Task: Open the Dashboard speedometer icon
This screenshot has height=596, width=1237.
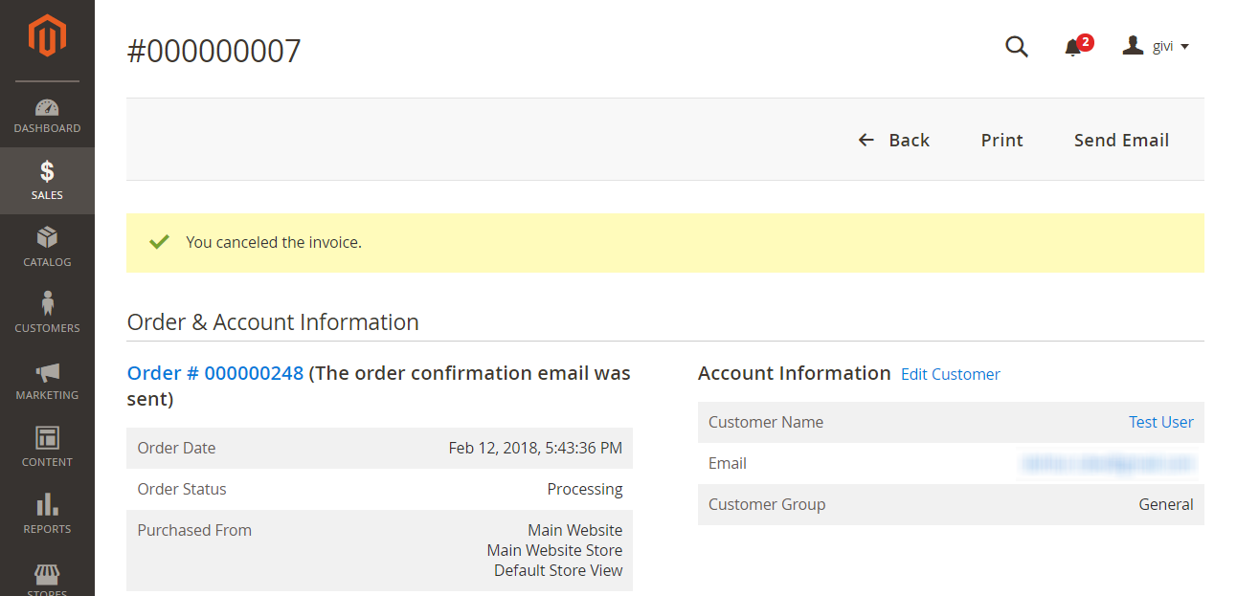Action: 47,107
